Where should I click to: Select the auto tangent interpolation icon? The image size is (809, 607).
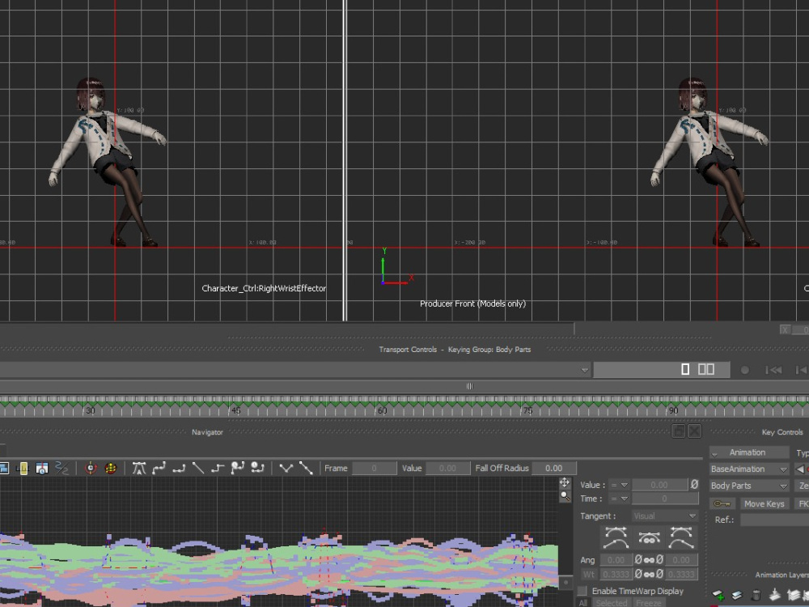(139, 468)
